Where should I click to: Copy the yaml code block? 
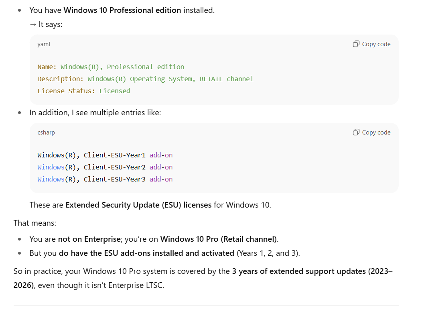[x=371, y=44]
